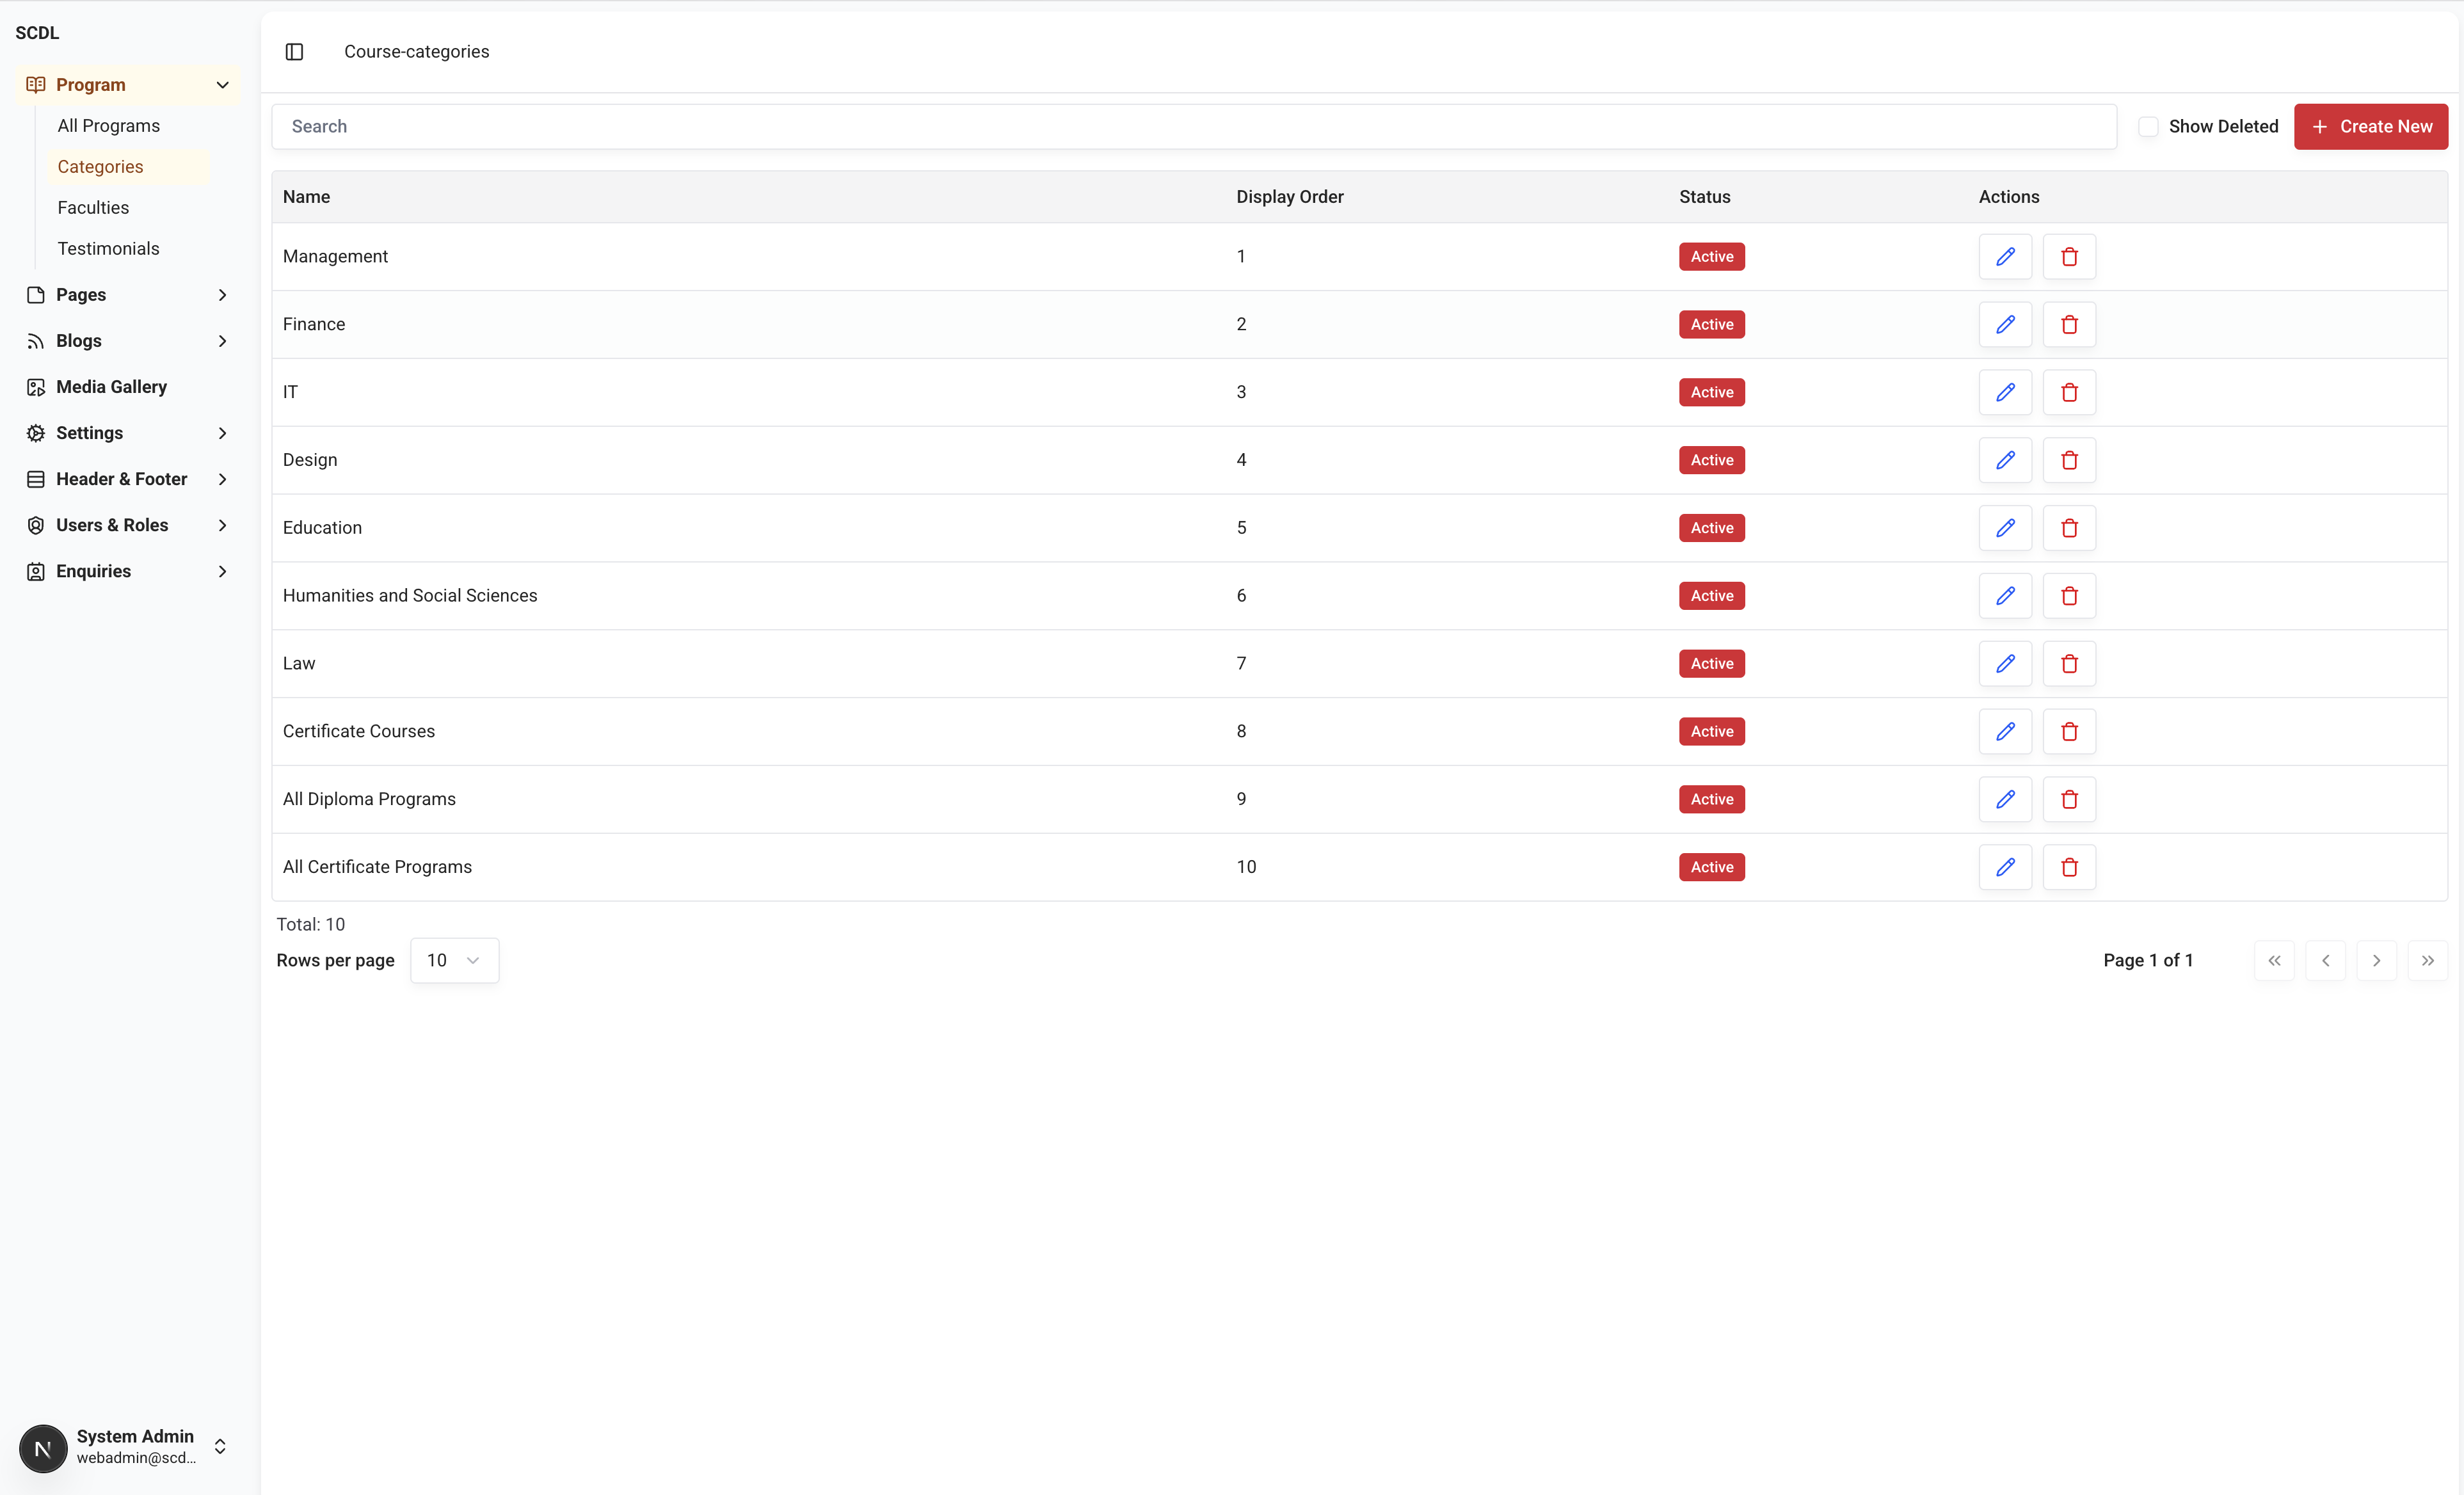Delete the All Certificate Programs row
The height and width of the screenshot is (1495, 2464).
tap(2069, 867)
